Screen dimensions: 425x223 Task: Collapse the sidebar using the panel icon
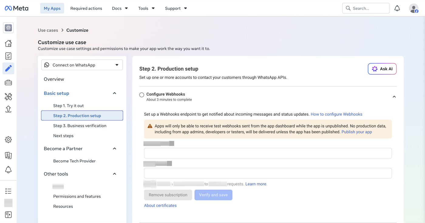pyautogui.click(x=8, y=215)
